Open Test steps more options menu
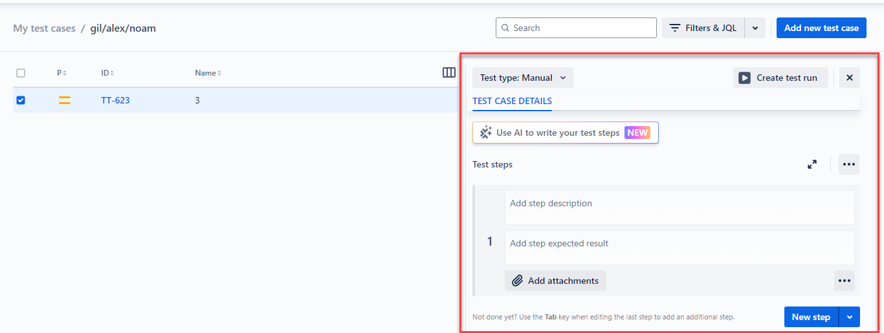 849,164
